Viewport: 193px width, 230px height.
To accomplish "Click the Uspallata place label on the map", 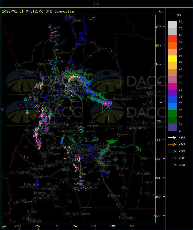I will click(x=44, y=64).
